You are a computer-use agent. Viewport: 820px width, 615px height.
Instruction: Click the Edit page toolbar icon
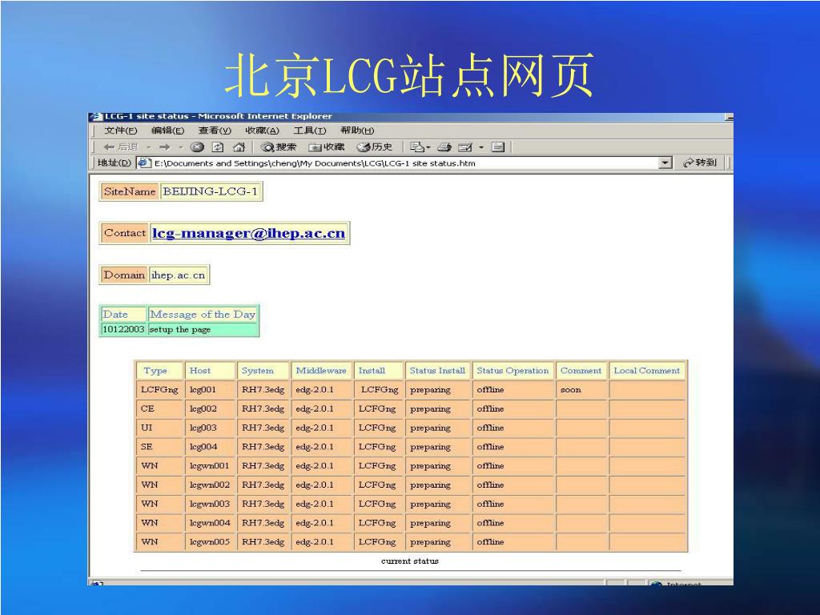coord(465,147)
